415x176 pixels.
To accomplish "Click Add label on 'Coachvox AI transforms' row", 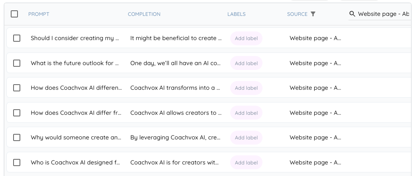I will [x=246, y=88].
